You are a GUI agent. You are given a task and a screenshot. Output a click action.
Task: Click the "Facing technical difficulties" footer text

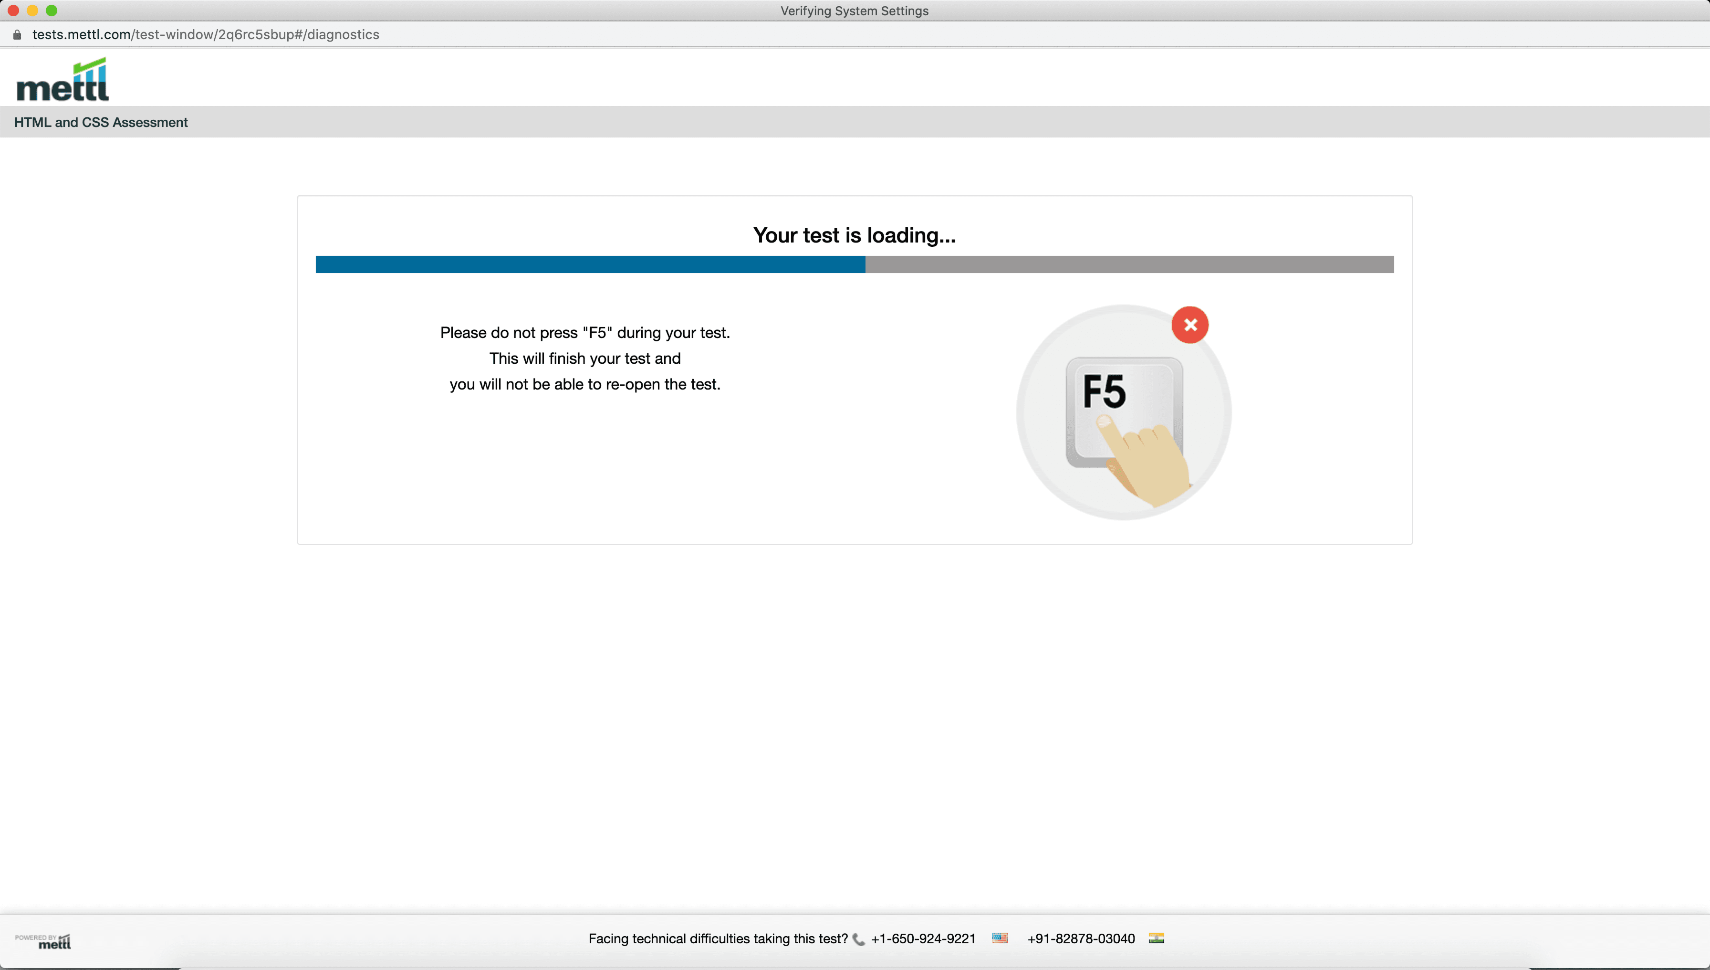tap(718, 938)
